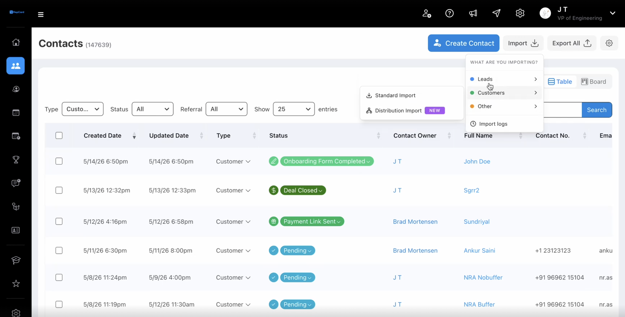
Task: Open the user circle sidebar icon
Action: (x=16, y=89)
